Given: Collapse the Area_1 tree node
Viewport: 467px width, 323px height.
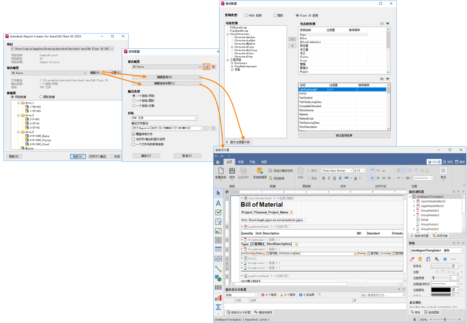Looking at the screenshot, I should 18,103.
